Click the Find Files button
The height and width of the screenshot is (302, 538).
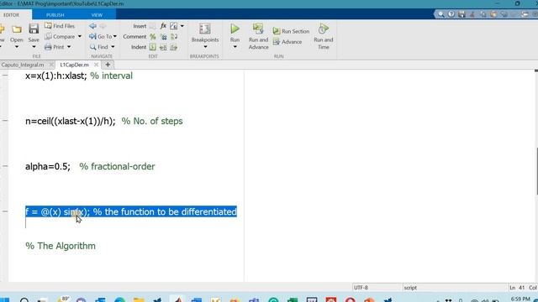click(60, 26)
